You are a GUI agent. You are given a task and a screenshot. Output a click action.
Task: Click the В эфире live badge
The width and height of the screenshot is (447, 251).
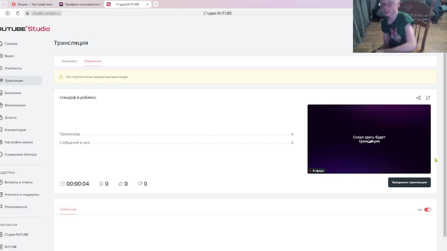[x=317, y=171]
